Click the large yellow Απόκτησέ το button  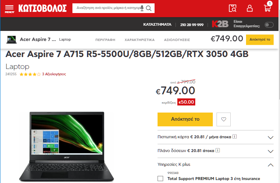pyautogui.click(x=185, y=119)
